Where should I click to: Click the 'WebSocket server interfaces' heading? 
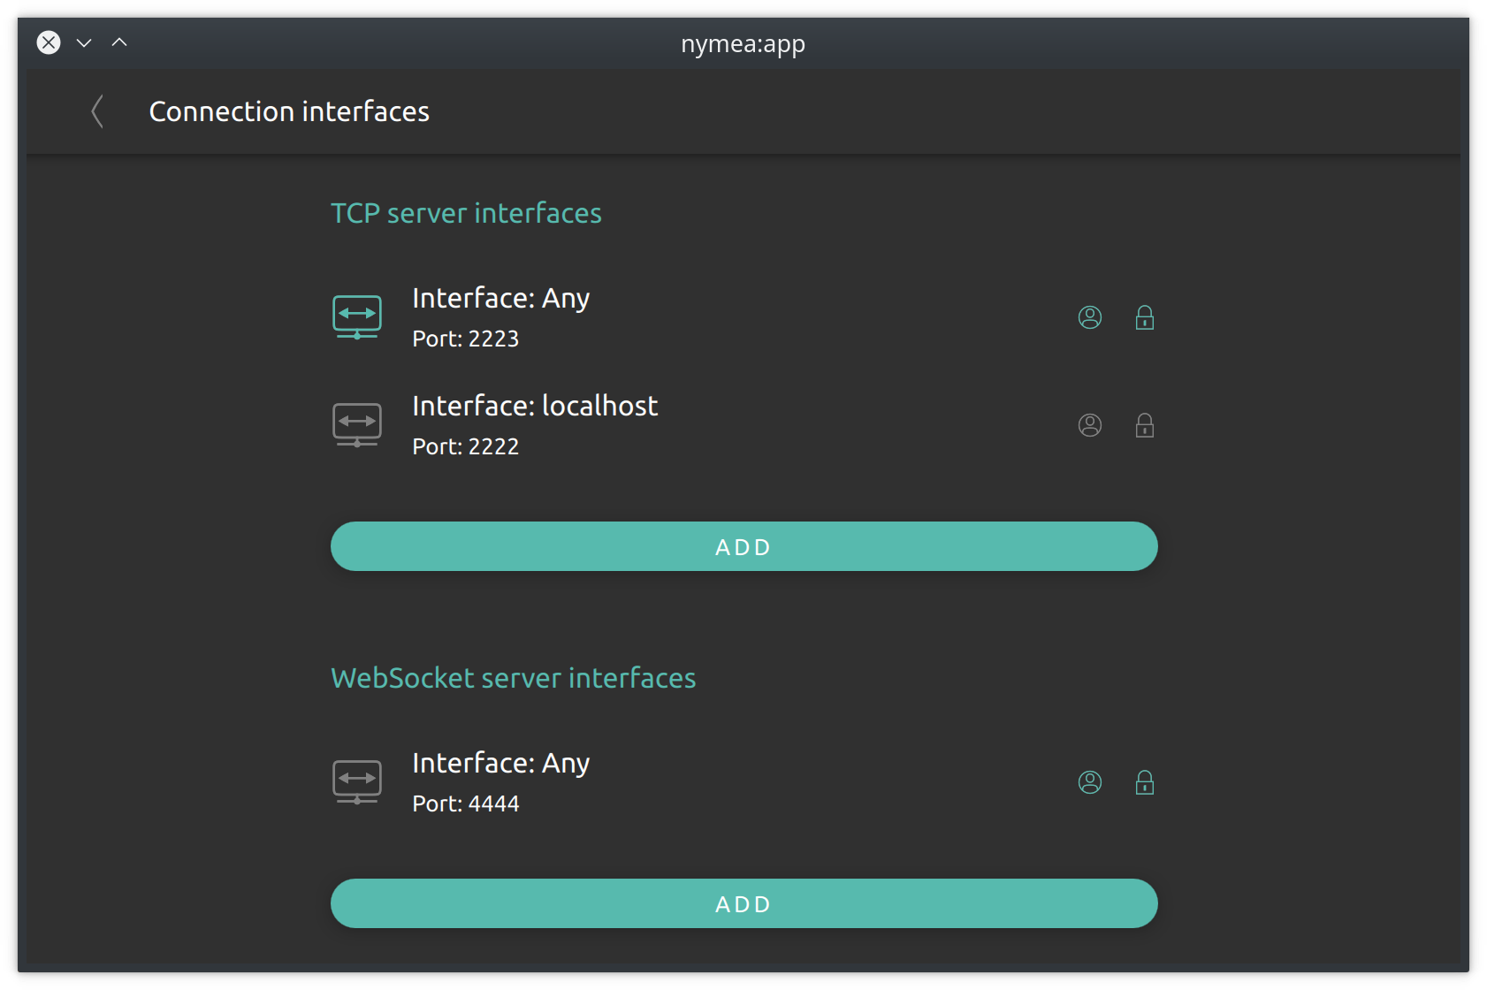point(513,678)
